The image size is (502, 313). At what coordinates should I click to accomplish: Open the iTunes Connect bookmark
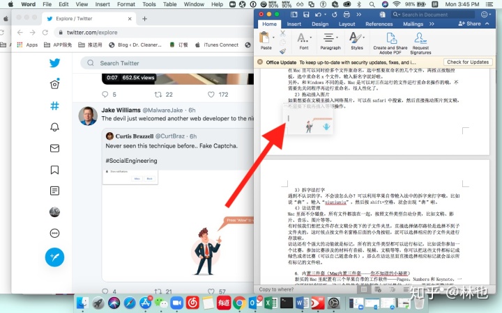[217, 45]
